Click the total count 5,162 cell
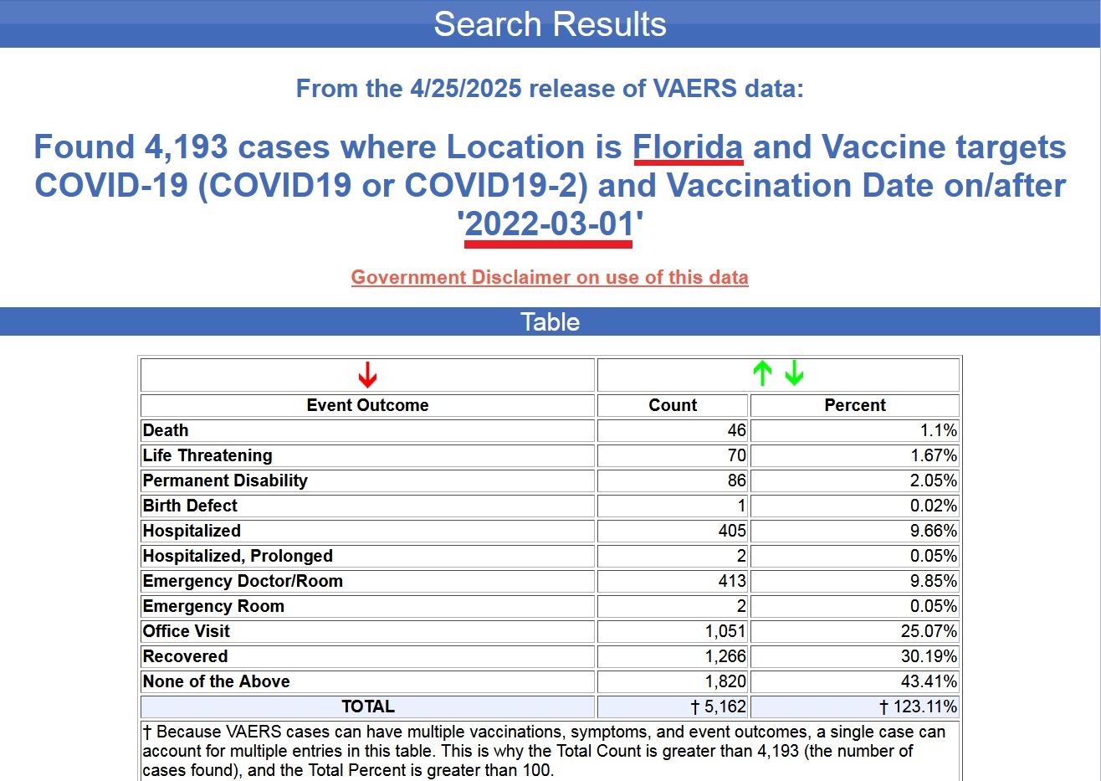The image size is (1101, 781). point(719,706)
